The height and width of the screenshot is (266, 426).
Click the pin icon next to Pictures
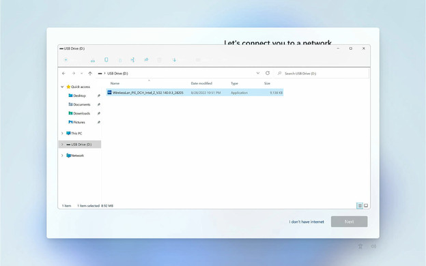(x=98, y=122)
